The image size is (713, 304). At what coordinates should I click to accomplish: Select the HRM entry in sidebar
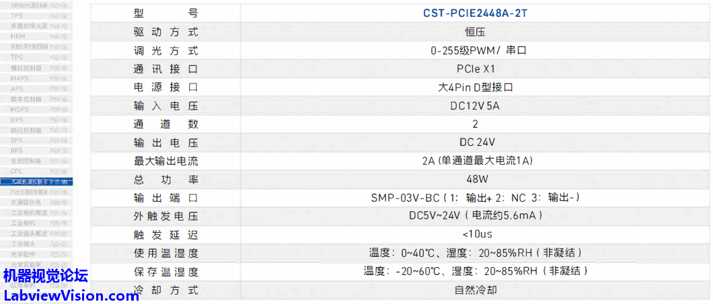click(x=17, y=36)
